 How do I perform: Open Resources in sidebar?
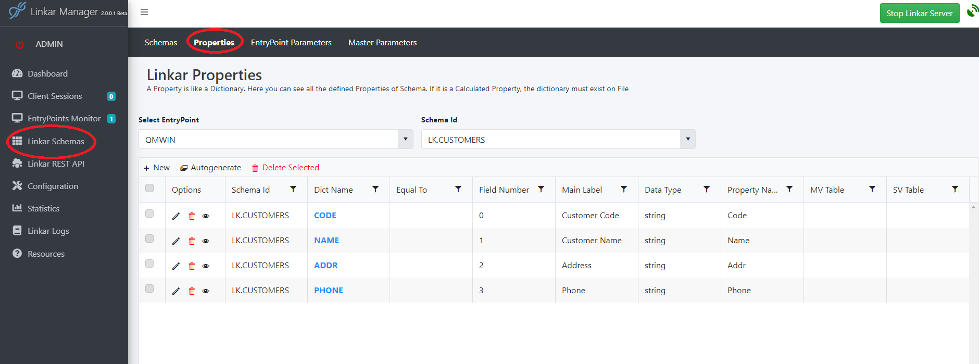[x=46, y=254]
